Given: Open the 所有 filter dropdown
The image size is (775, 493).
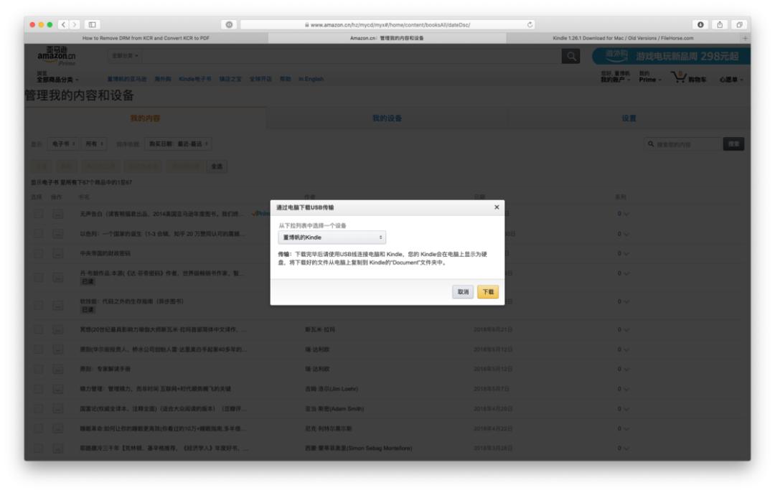Looking at the screenshot, I should click(x=94, y=144).
